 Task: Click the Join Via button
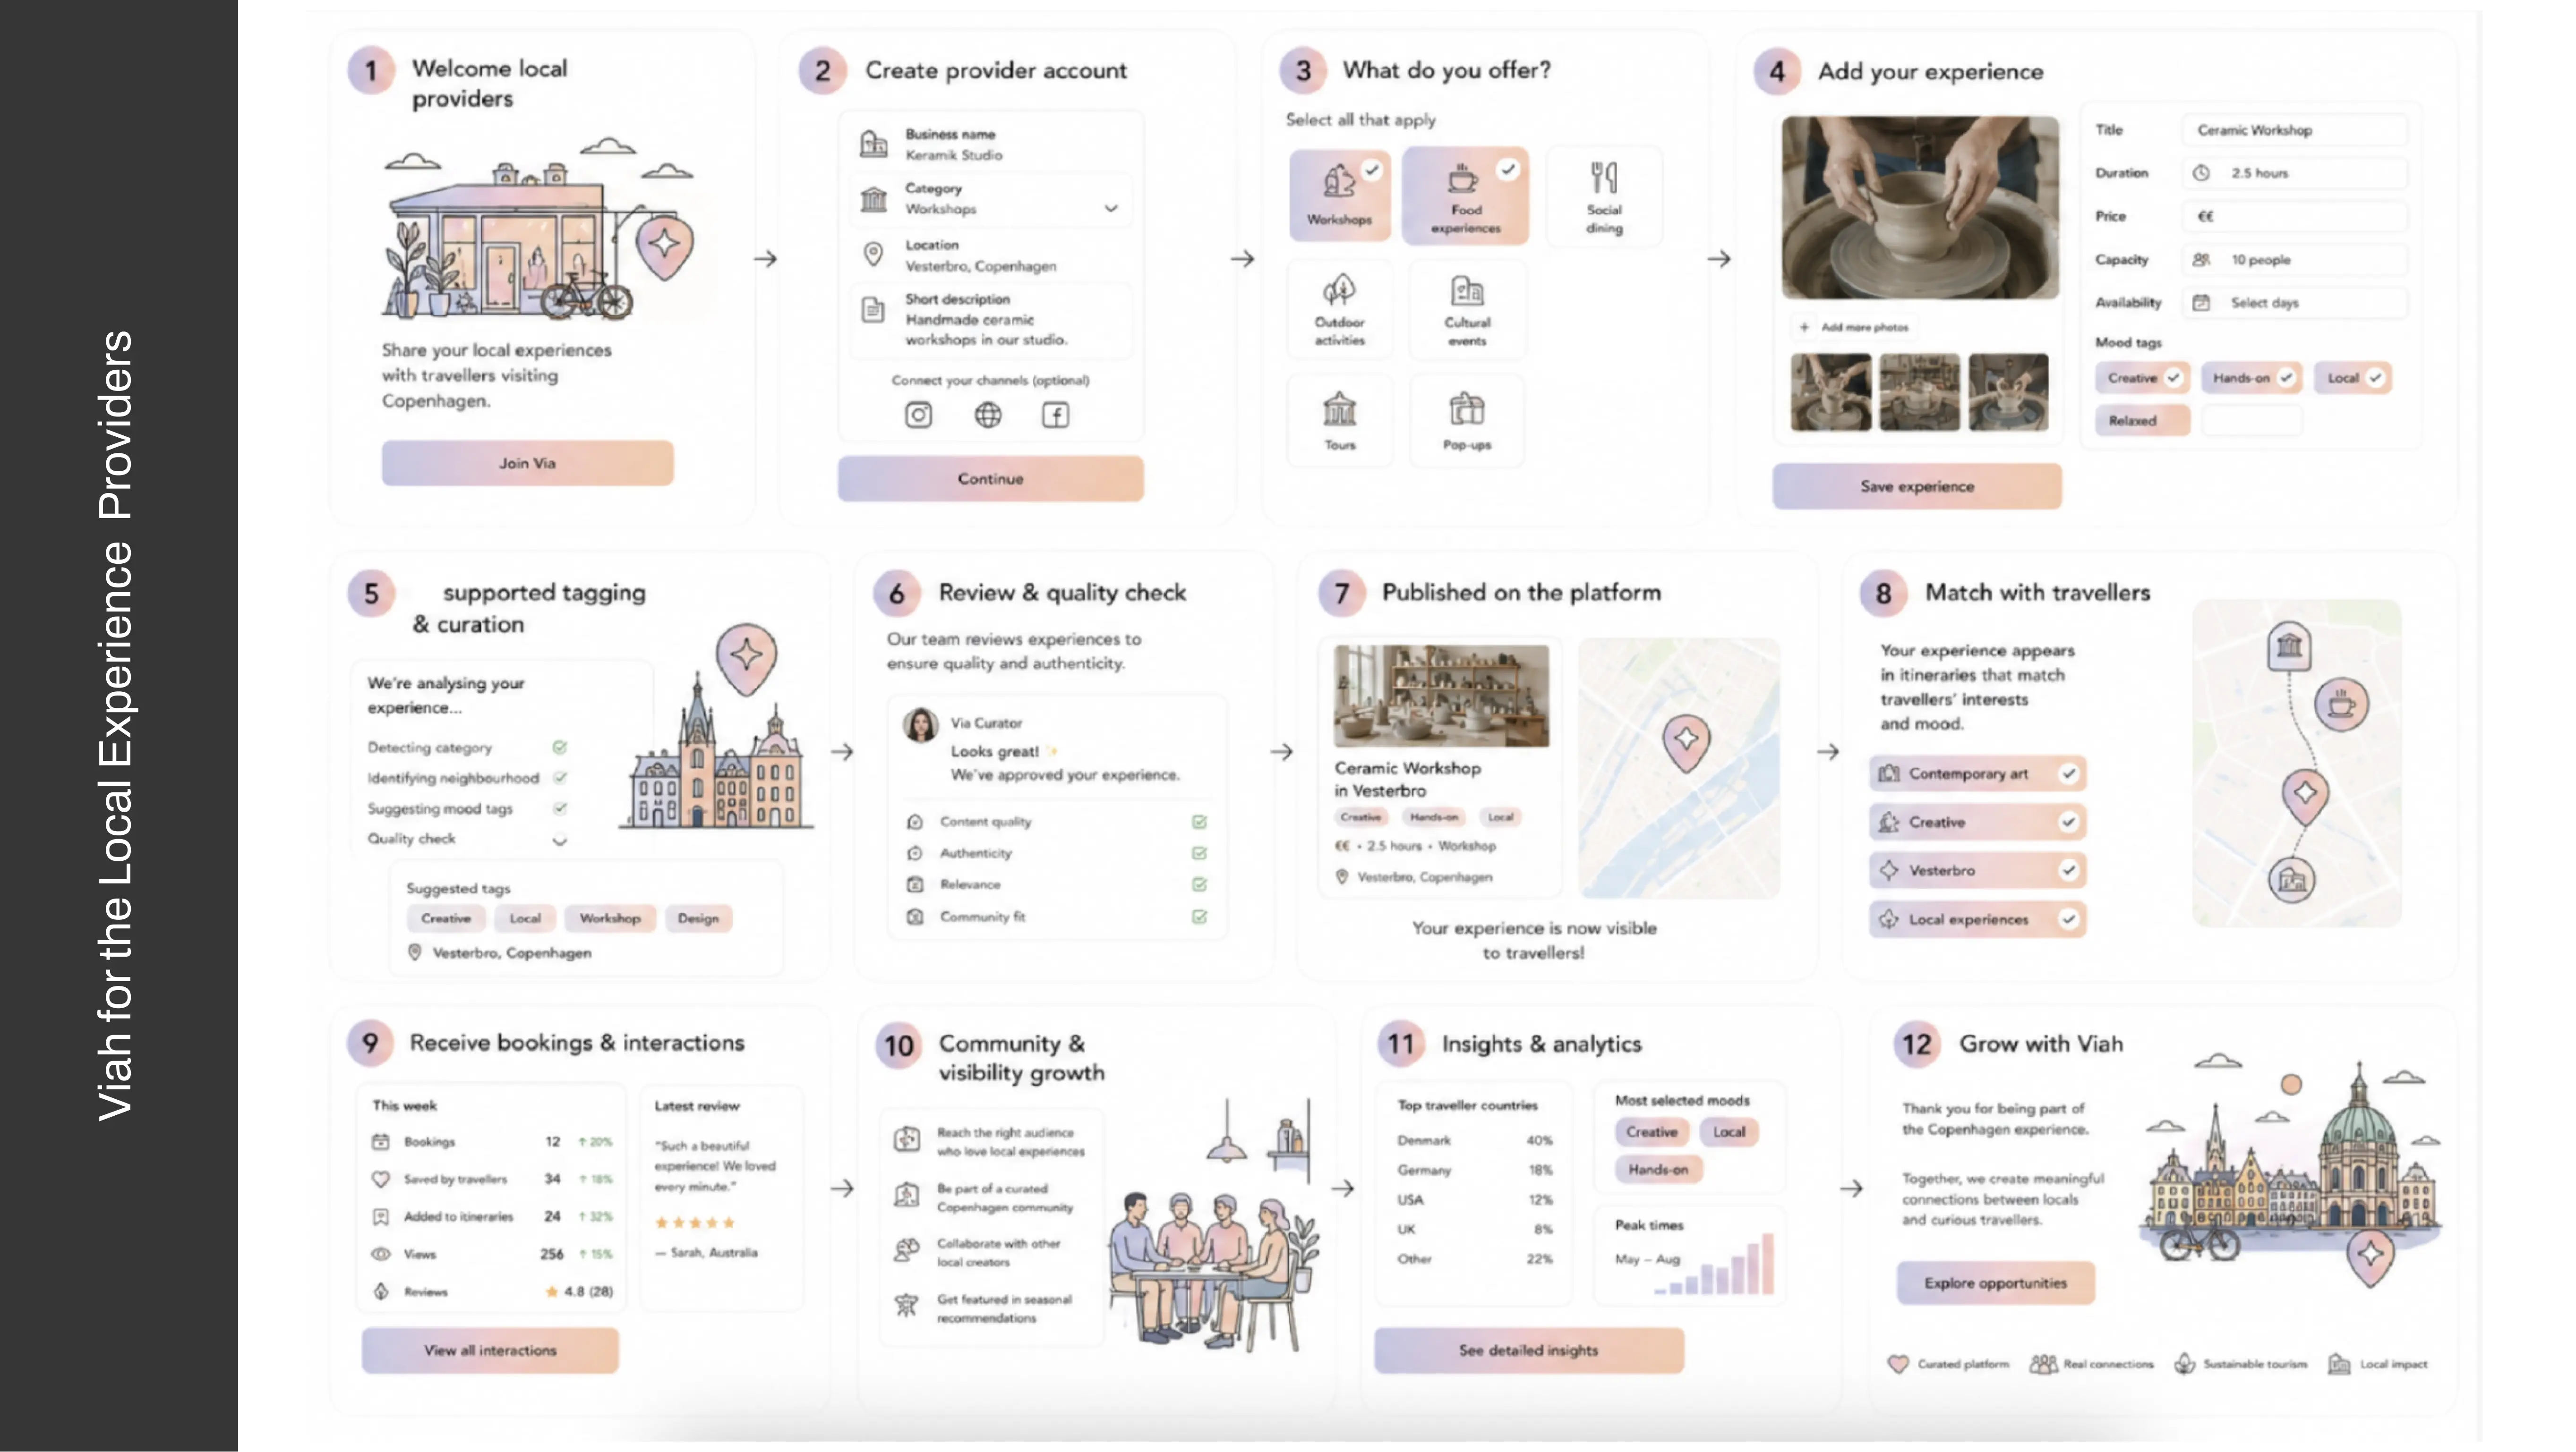click(527, 463)
